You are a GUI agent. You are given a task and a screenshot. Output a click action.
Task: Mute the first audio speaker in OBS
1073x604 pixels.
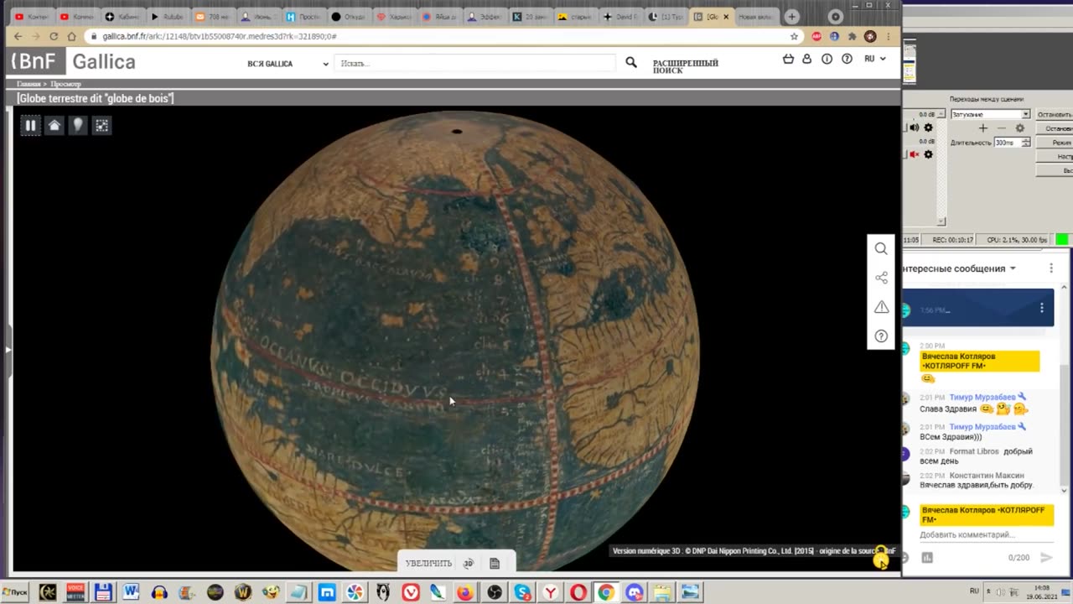coord(915,128)
